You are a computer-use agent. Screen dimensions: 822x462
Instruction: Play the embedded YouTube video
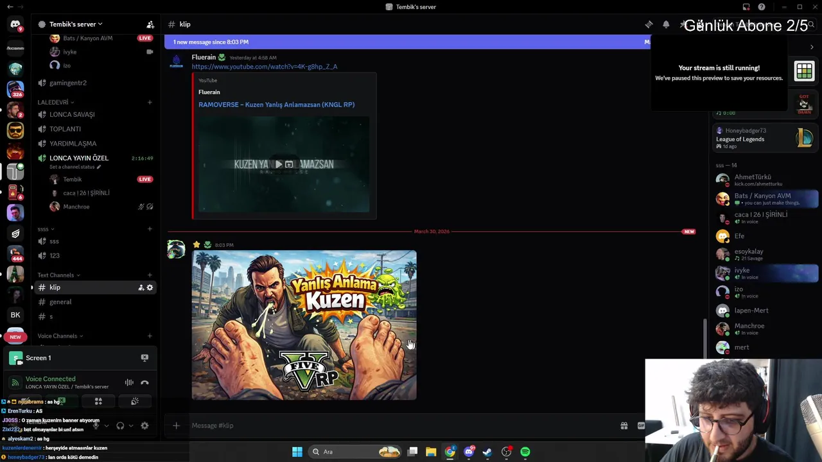[279, 164]
